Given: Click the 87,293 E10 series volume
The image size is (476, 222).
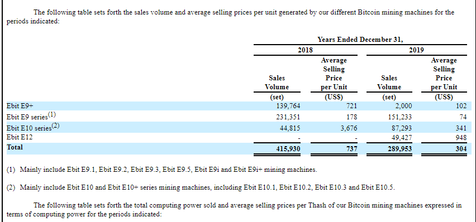Looking at the screenshot, I should point(402,128).
